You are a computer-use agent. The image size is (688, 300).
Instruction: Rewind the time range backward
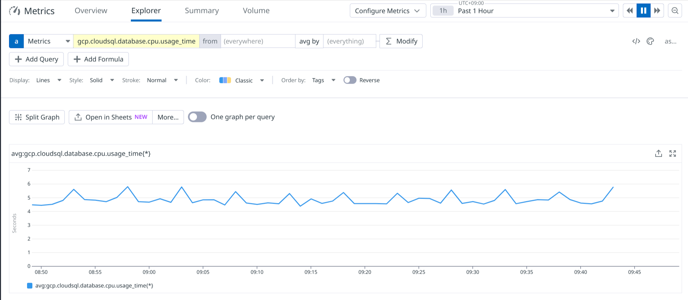[630, 11]
